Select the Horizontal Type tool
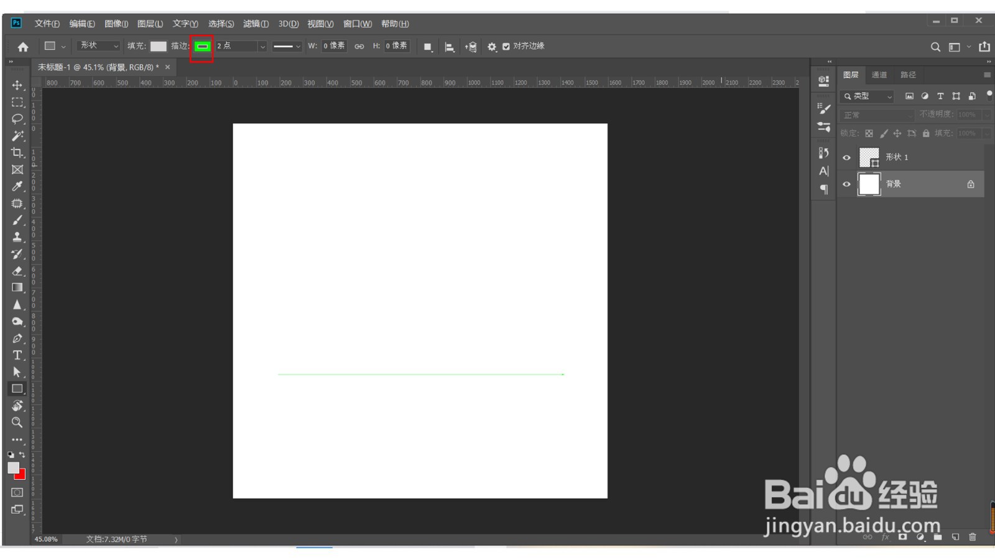This screenshot has width=995, height=560. [17, 355]
